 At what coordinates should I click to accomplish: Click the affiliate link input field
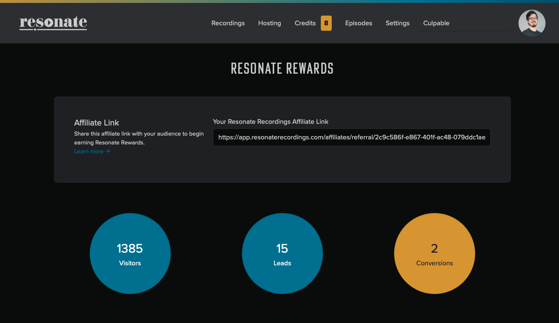coord(352,137)
